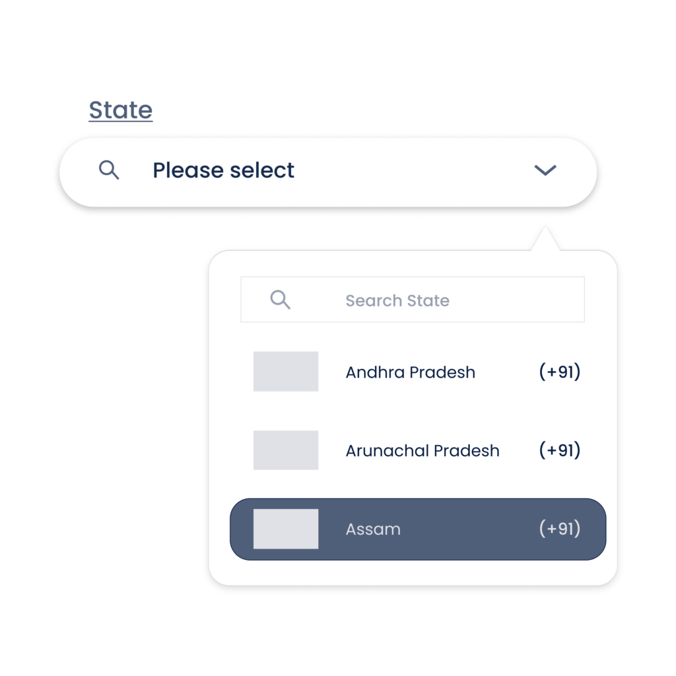Click the Arunachal Pradesh label text
This screenshot has height=676, width=676.
coord(422,450)
